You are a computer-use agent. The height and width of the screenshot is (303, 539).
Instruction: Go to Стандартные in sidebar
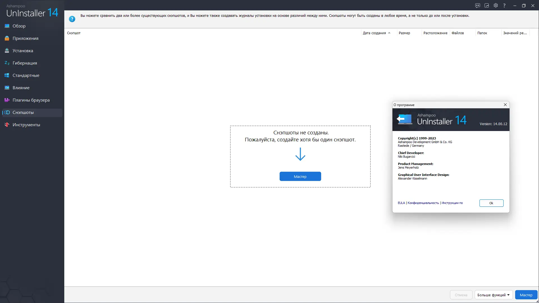26,75
